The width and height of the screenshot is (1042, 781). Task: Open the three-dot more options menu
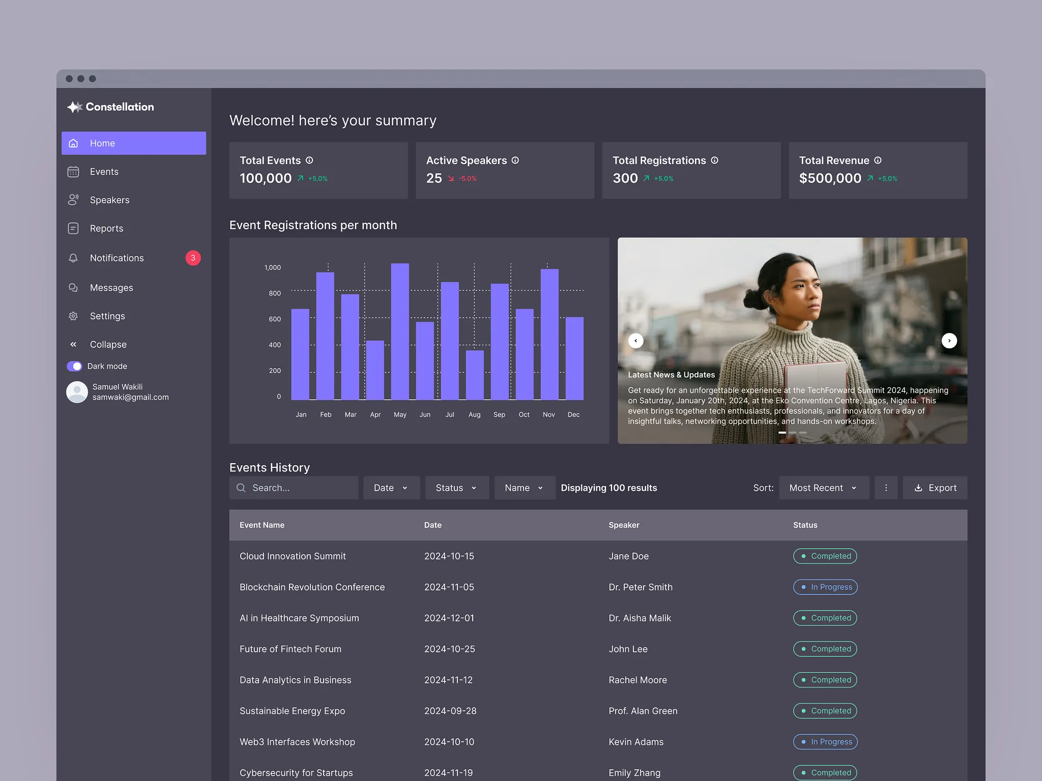[x=886, y=488]
